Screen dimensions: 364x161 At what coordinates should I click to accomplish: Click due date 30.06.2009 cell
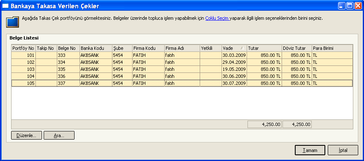point(234,76)
